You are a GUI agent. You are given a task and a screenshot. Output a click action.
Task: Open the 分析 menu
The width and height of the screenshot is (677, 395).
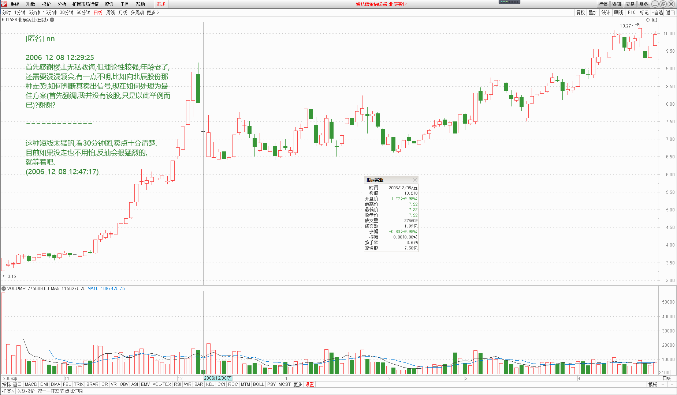click(x=62, y=4)
